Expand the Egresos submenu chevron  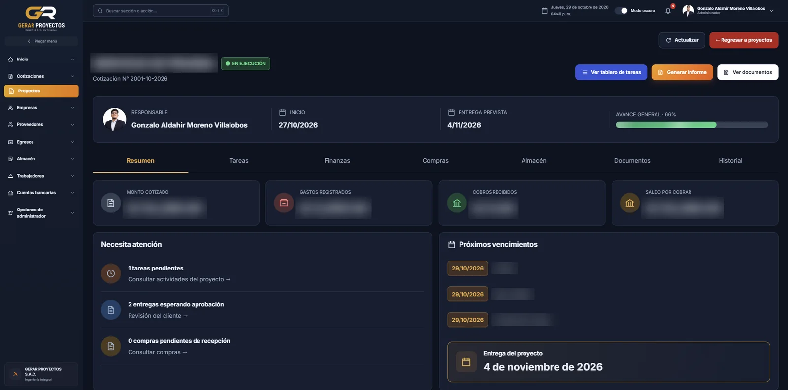coord(72,142)
